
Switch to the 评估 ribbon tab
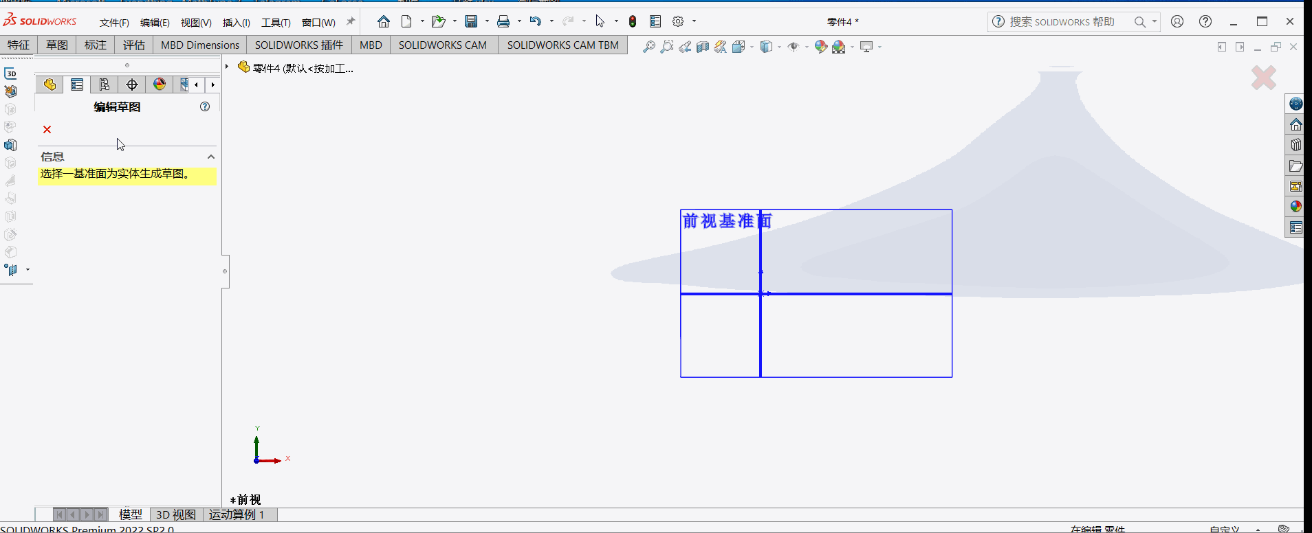[134, 45]
